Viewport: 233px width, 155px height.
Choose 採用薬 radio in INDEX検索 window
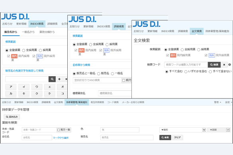[x=40, y=50]
